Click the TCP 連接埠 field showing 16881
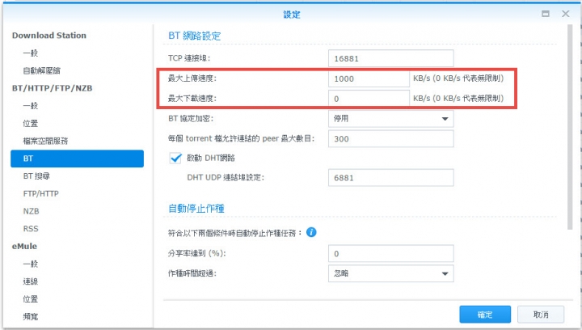Screen dimensions: 582x330 (x=391, y=59)
